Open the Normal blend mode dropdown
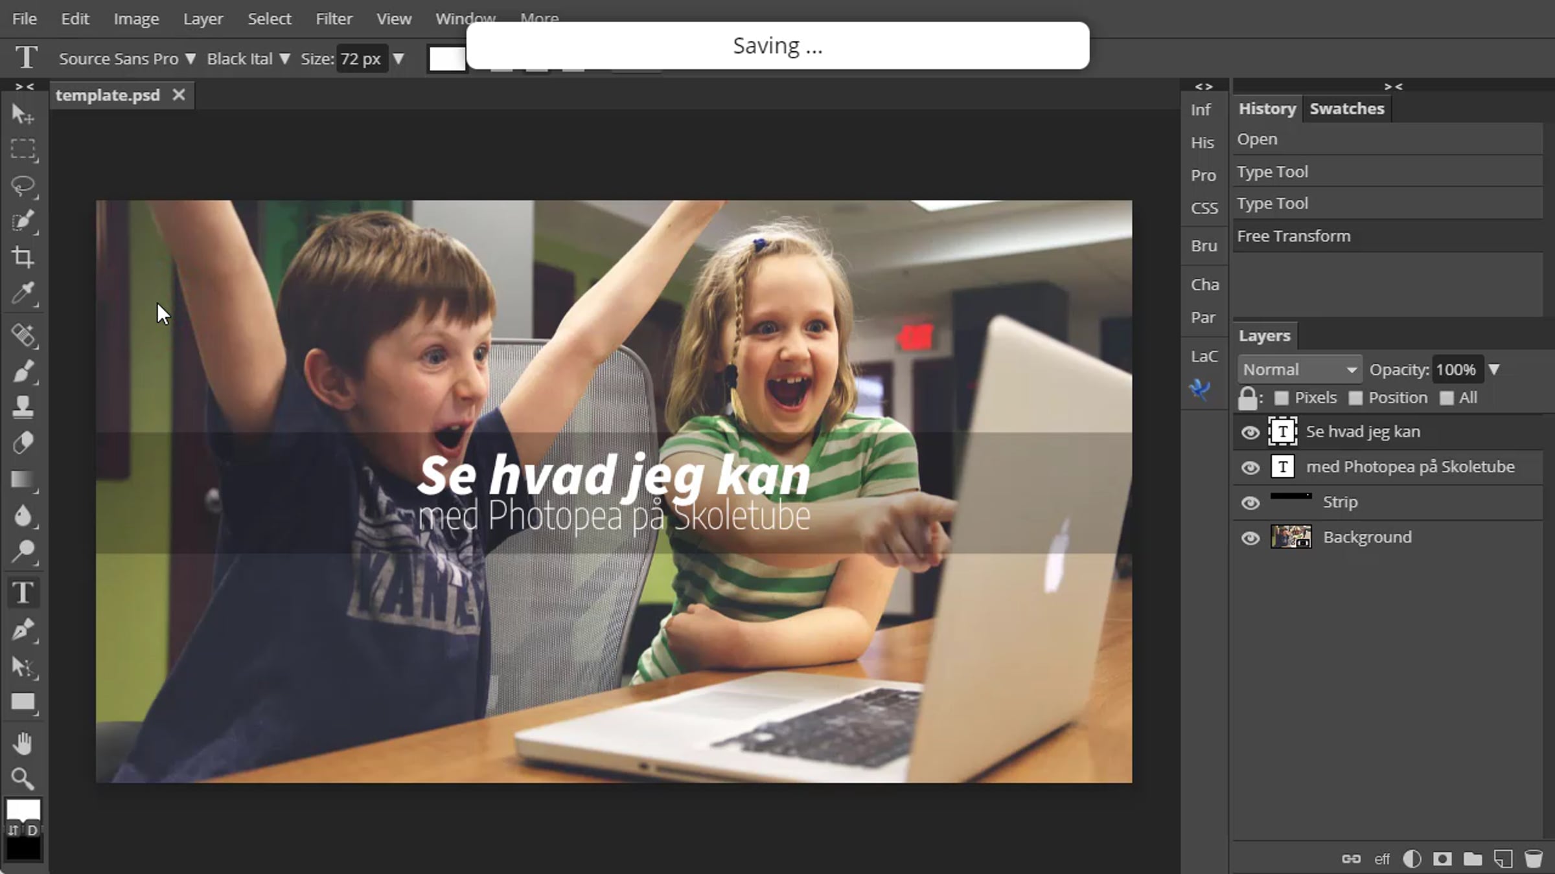Screen dimensions: 1555x874 click(x=1300, y=370)
